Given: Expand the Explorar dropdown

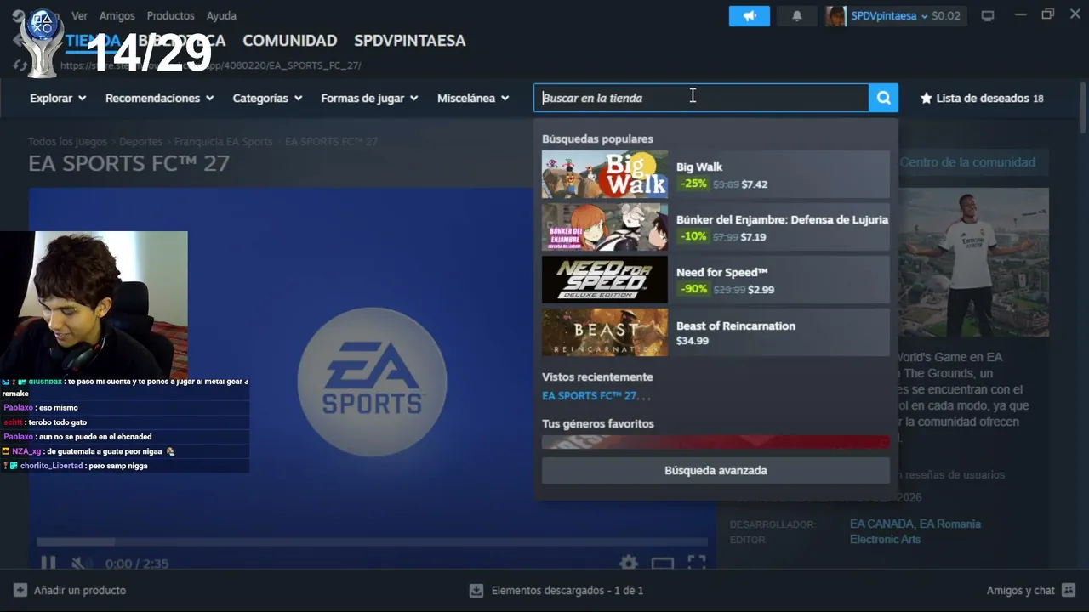Looking at the screenshot, I should coord(58,98).
